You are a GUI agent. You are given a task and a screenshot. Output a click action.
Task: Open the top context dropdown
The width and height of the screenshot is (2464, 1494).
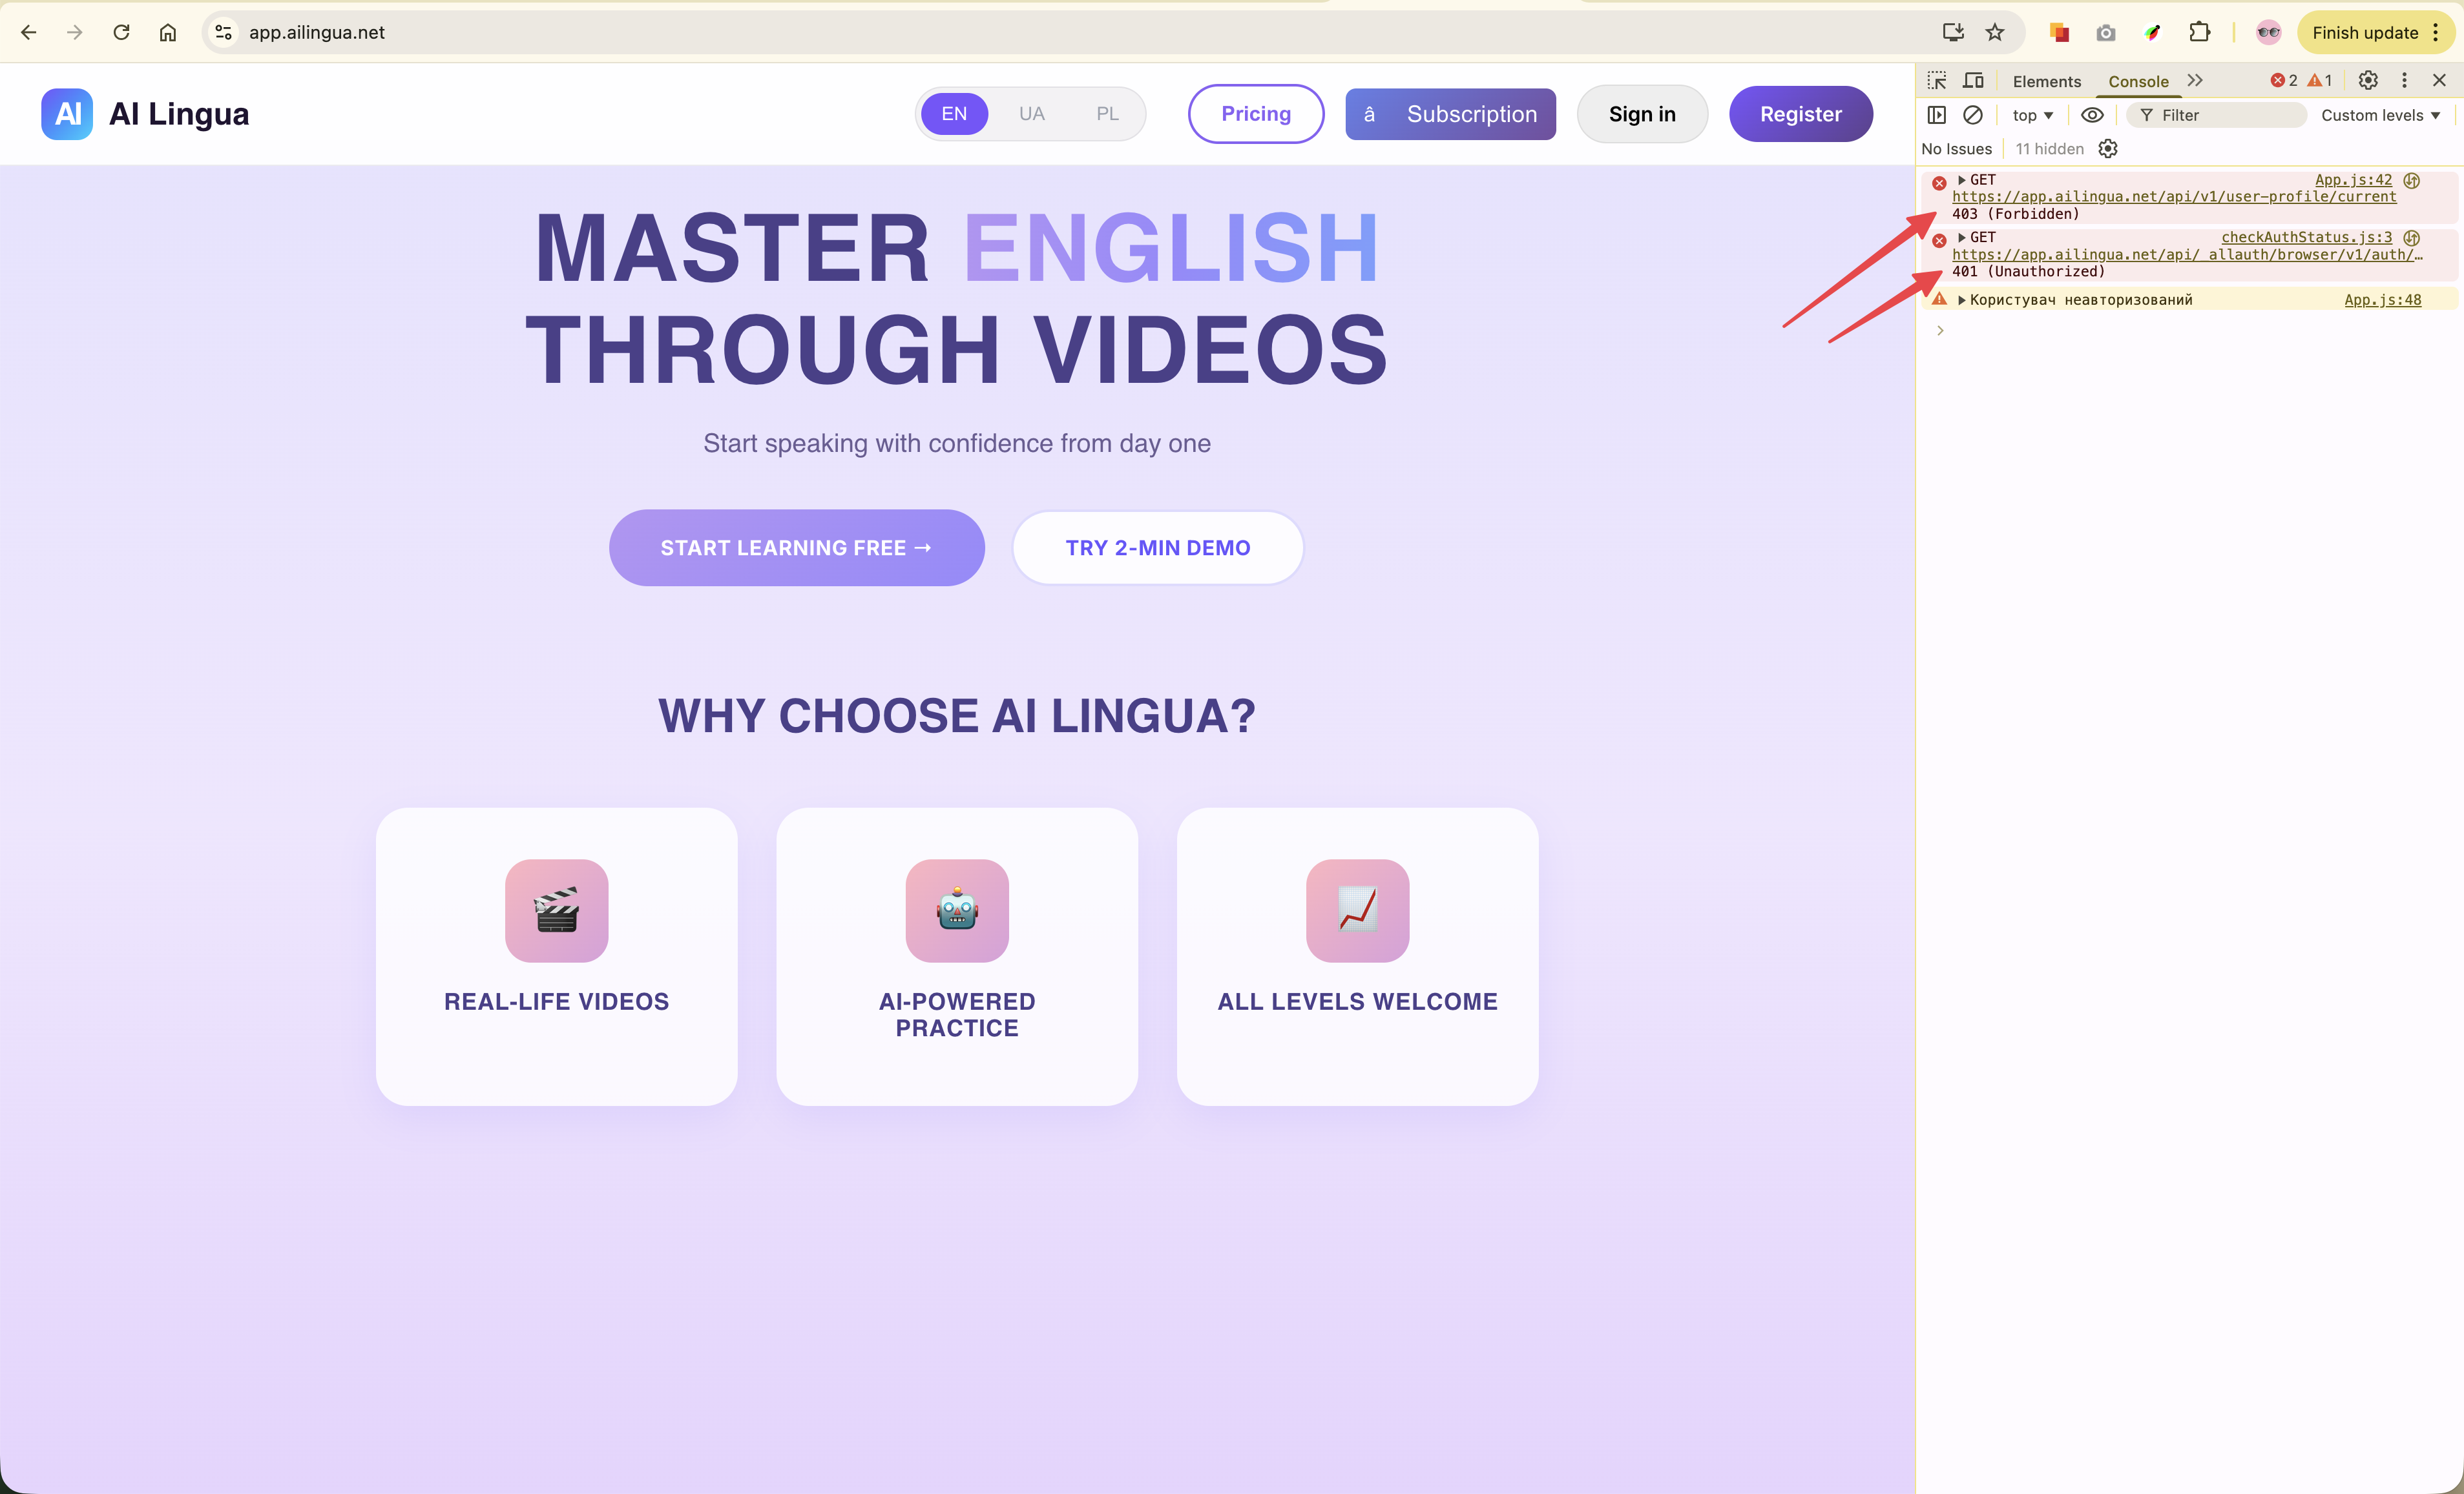click(x=2032, y=115)
